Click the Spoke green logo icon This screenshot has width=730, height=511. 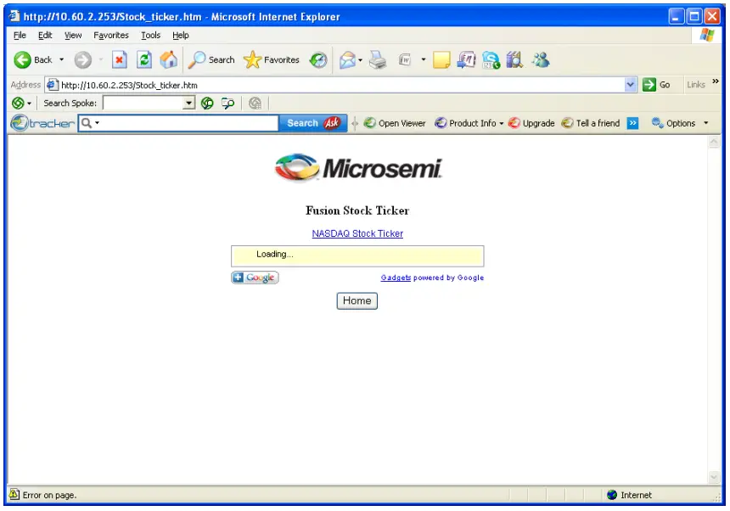pos(18,104)
